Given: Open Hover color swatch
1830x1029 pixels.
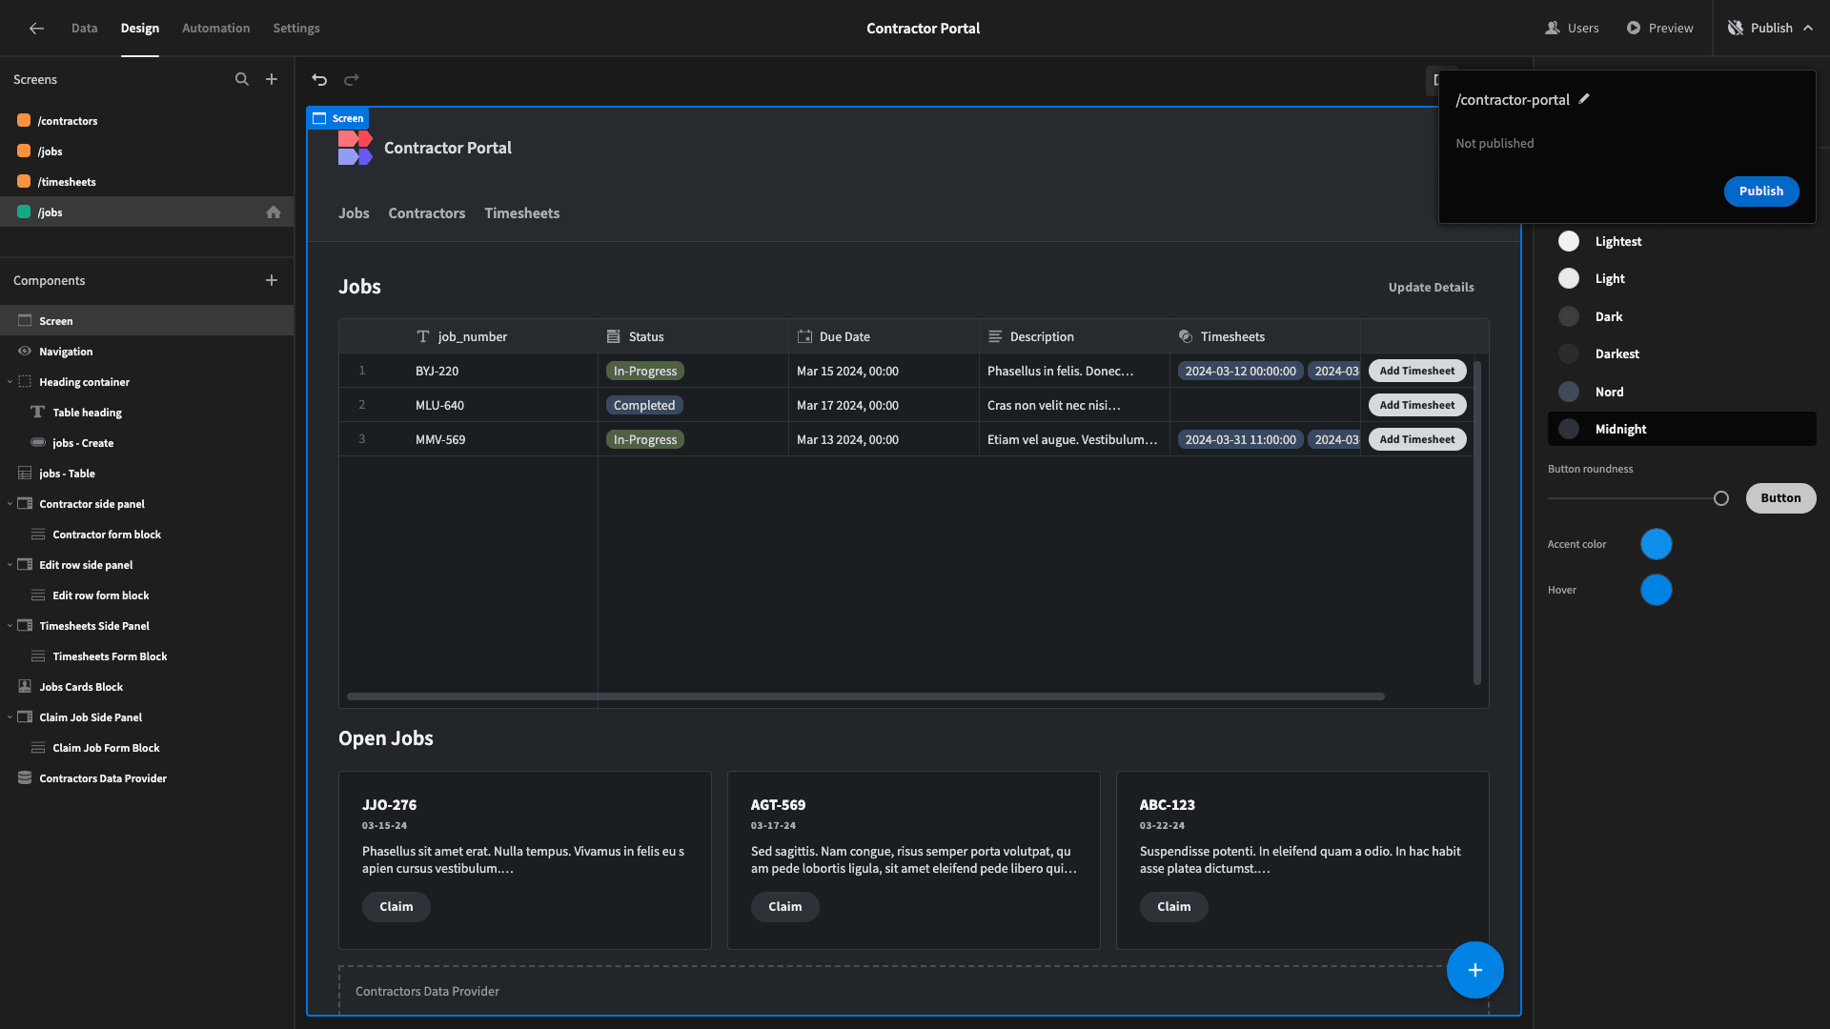Looking at the screenshot, I should pos(1657,591).
